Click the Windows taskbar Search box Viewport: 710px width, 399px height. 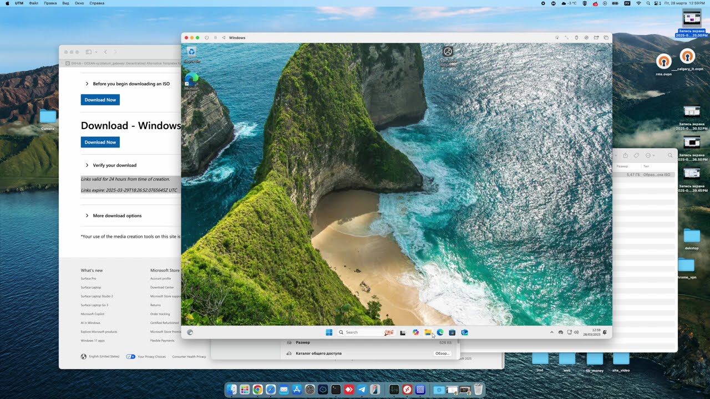[366, 332]
